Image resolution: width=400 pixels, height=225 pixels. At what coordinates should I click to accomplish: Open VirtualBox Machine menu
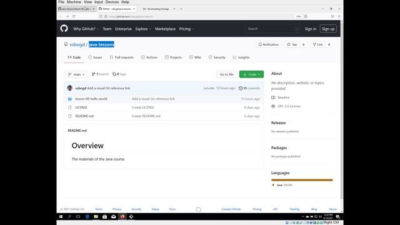point(74,2)
